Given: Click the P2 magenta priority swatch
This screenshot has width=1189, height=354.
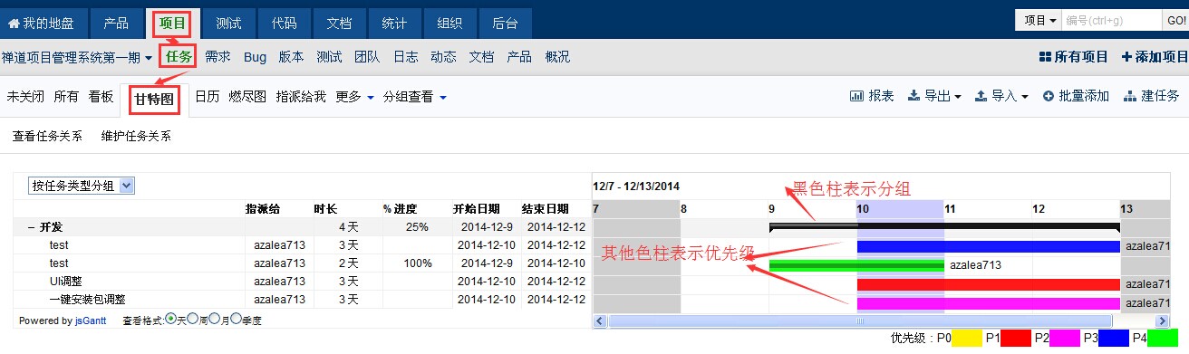Looking at the screenshot, I should (x=1064, y=339).
